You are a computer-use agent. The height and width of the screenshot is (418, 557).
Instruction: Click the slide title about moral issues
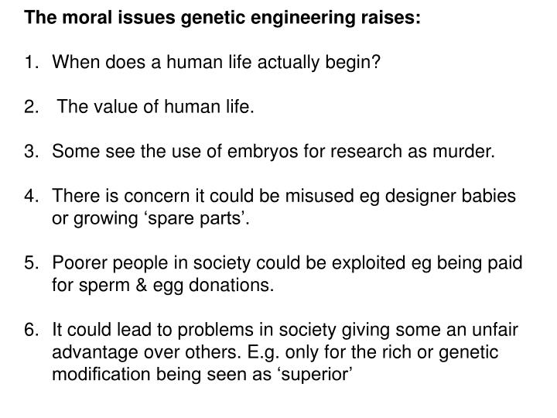point(222,17)
